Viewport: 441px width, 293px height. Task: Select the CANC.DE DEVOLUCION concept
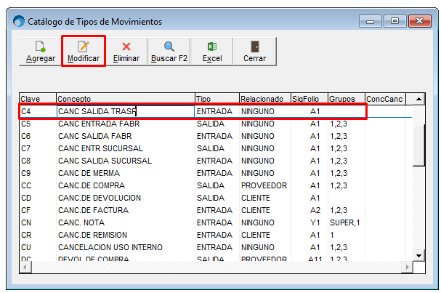click(x=100, y=198)
